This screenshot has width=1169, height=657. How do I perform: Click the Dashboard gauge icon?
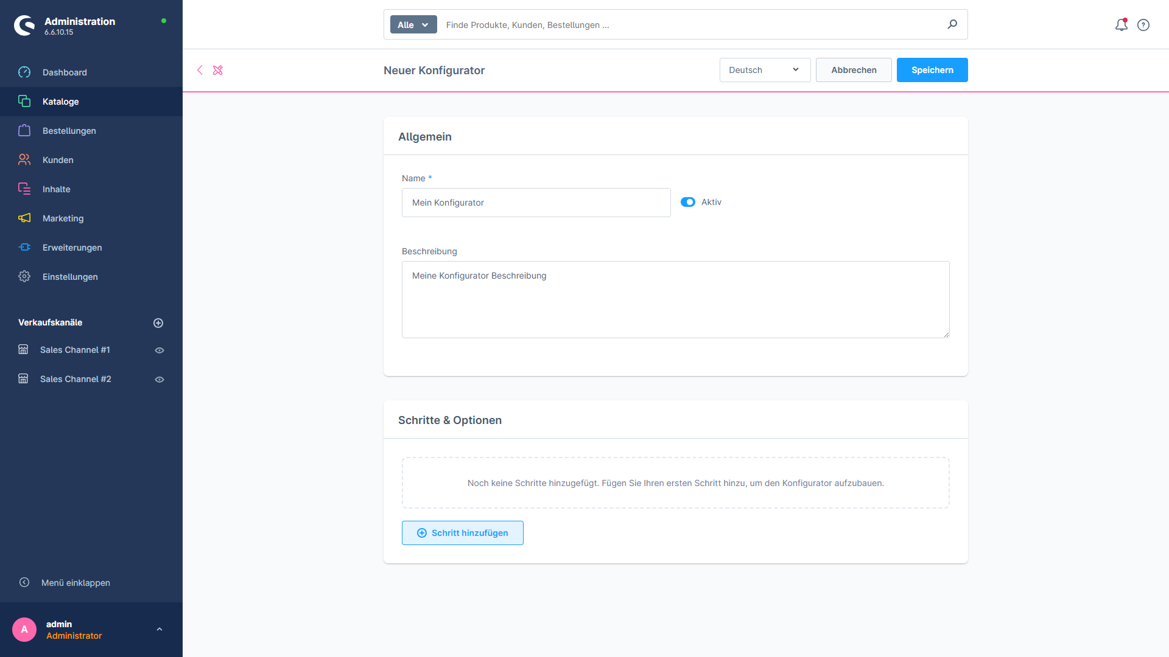click(24, 72)
